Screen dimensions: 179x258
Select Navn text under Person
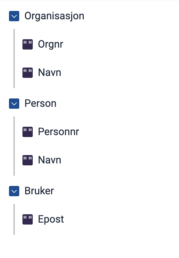tap(49, 160)
